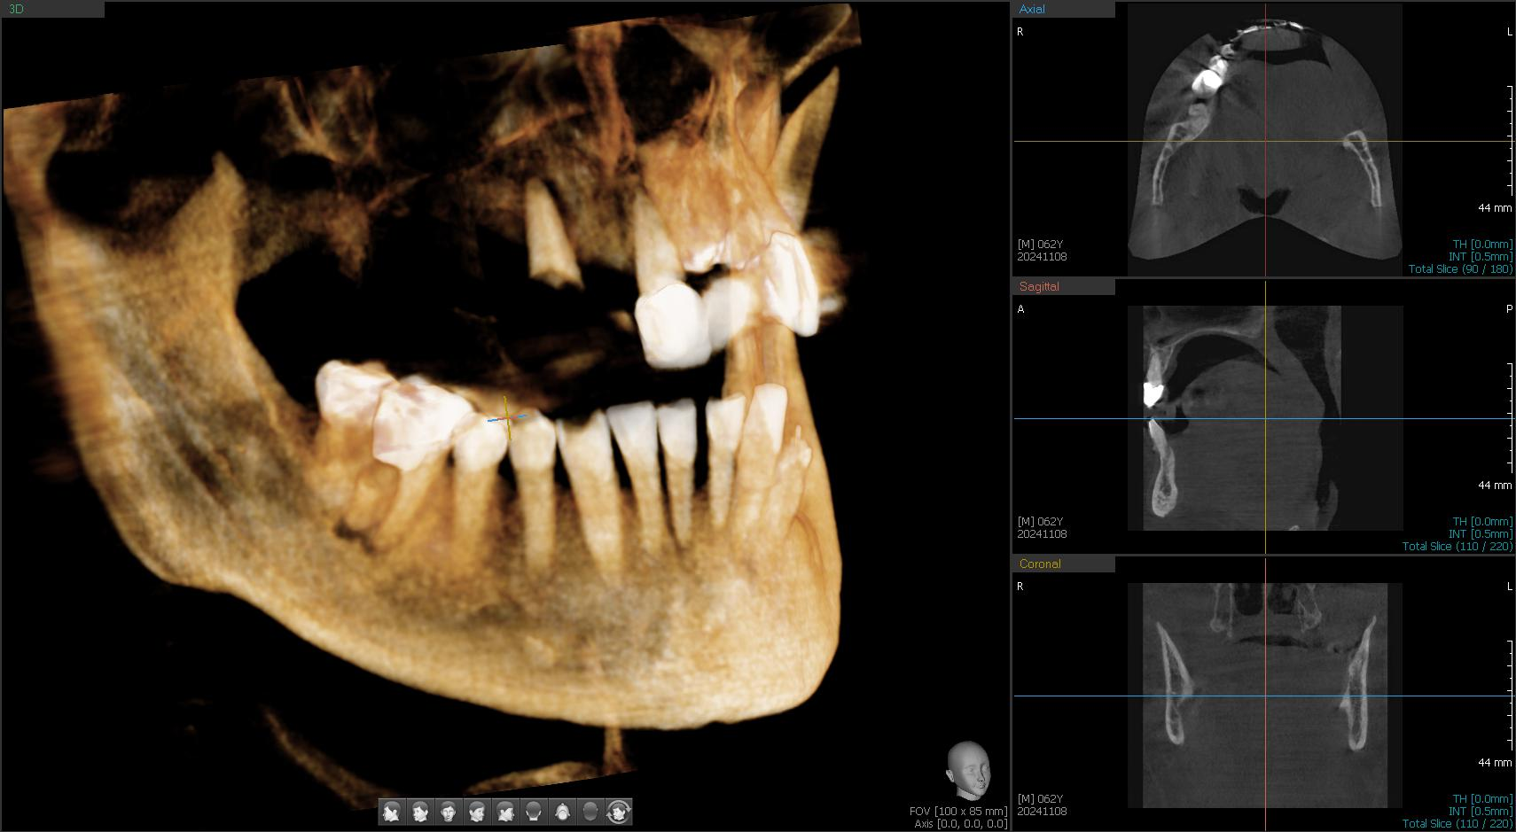1516x832 pixels.
Task: Click the FOV [100 x 85 mm] text
Action: pos(957,812)
